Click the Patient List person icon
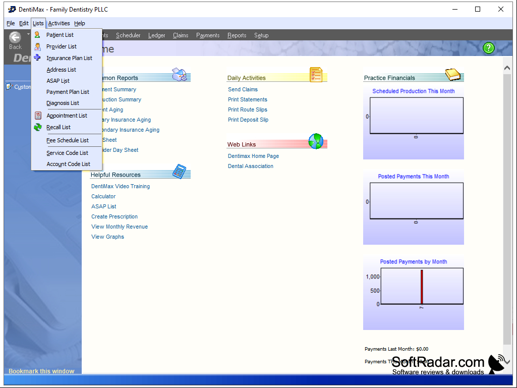517x388 pixels. (x=37, y=35)
